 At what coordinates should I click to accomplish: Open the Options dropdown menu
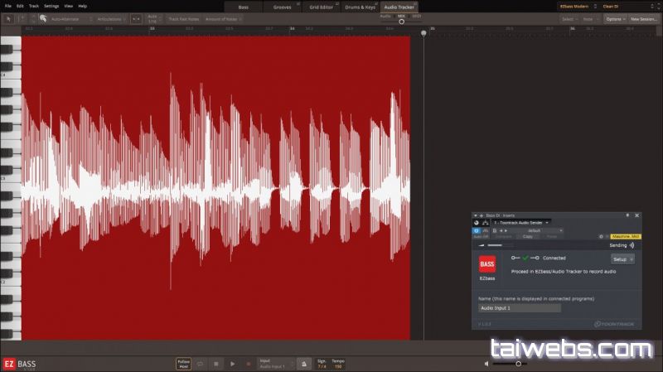tap(614, 18)
